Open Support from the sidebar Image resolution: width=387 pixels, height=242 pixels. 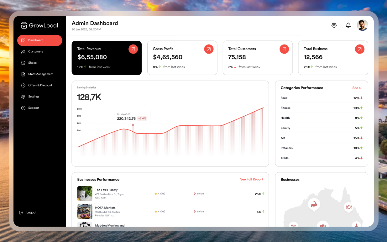coord(34,108)
